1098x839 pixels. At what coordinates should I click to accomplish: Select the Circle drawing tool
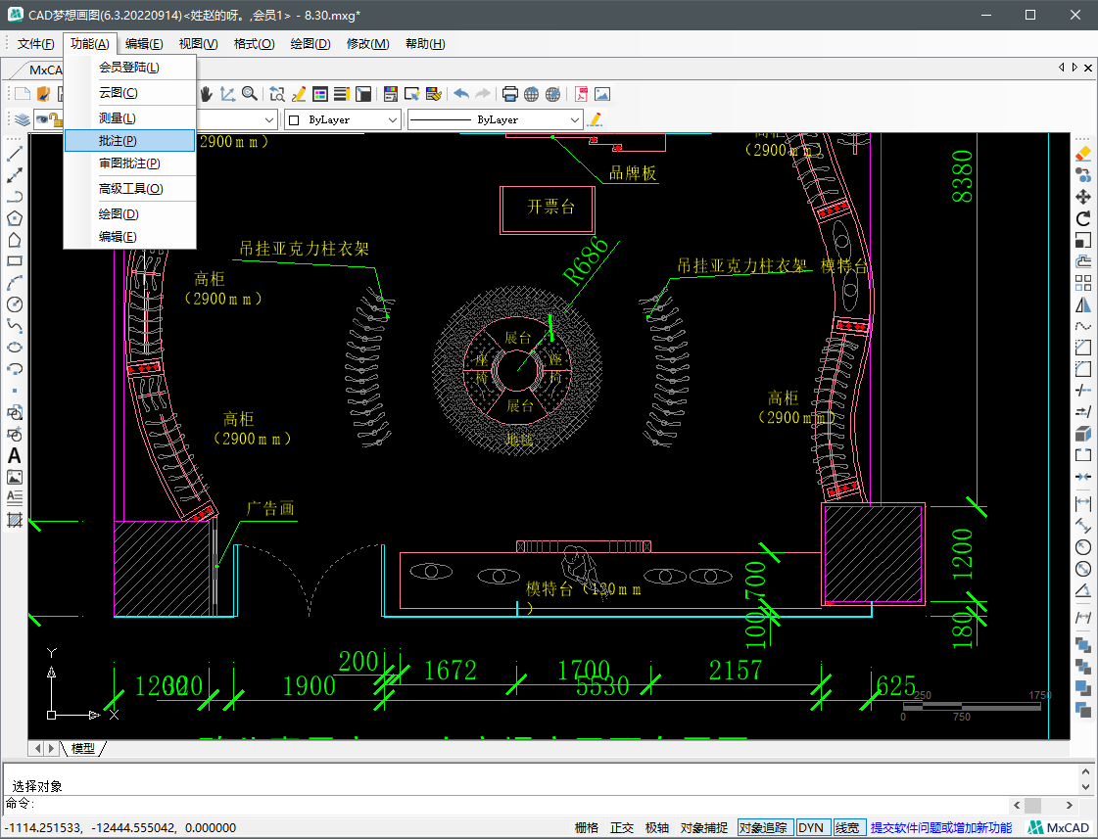point(14,304)
